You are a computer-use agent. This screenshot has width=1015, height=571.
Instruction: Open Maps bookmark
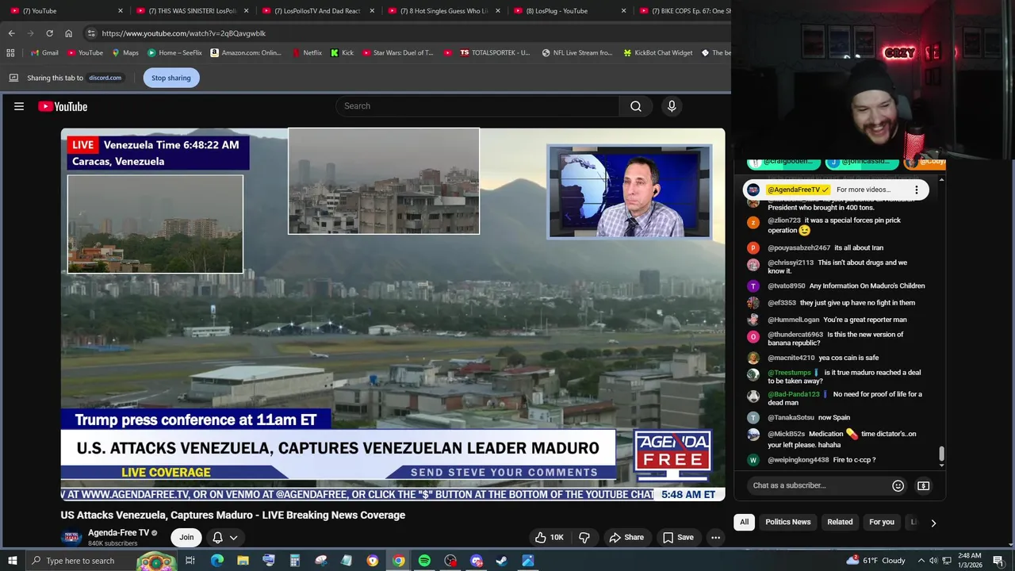point(125,53)
